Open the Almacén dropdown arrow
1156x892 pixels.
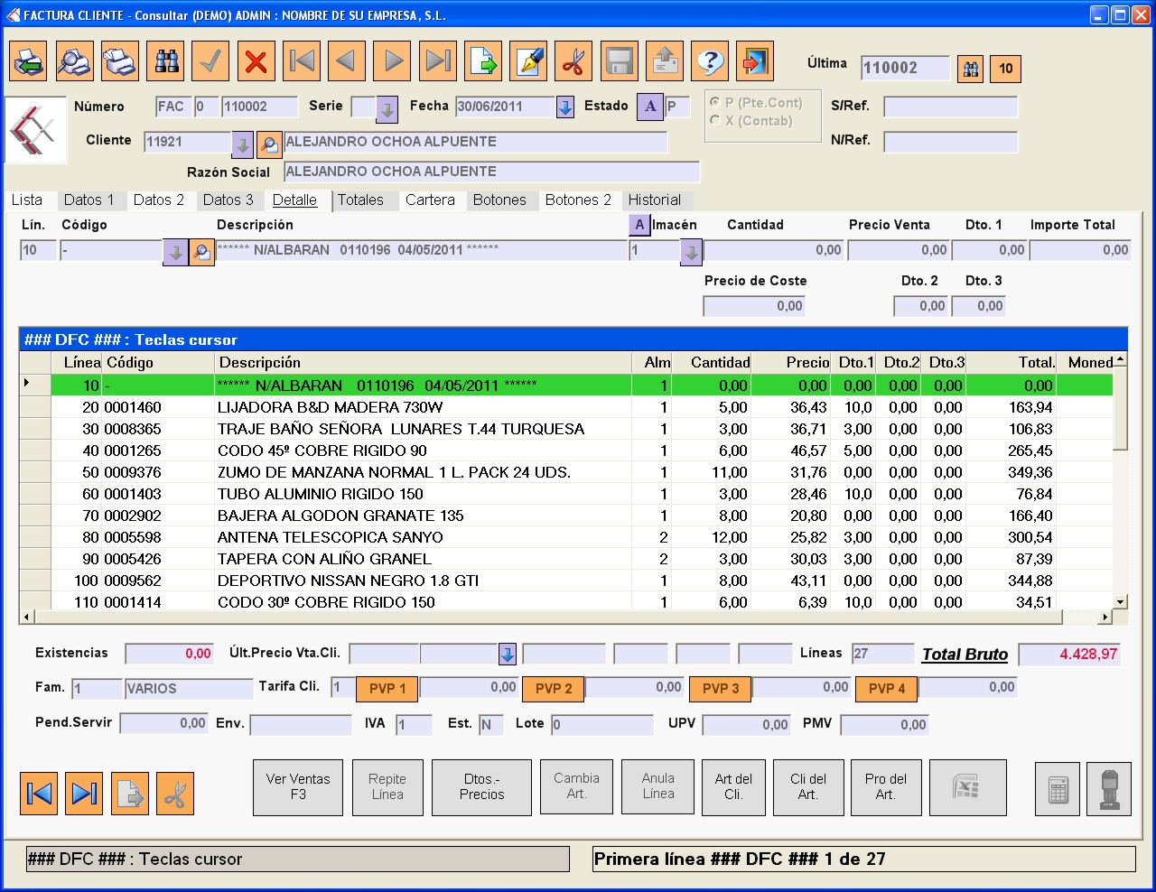[691, 253]
